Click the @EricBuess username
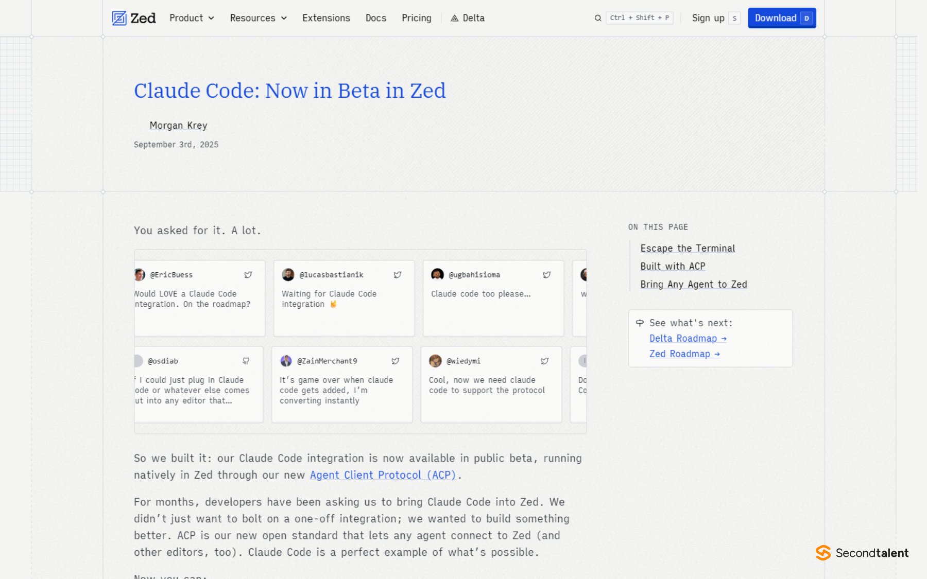Screen dimensions: 927x579 171,275
